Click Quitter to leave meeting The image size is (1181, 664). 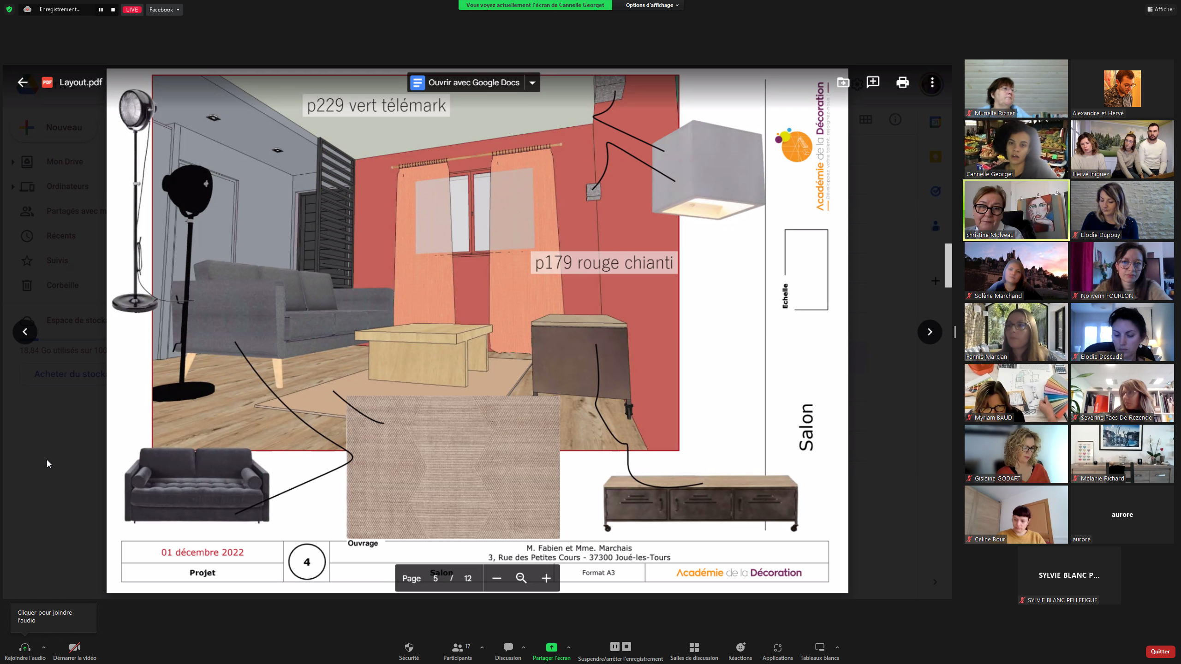[x=1160, y=652]
